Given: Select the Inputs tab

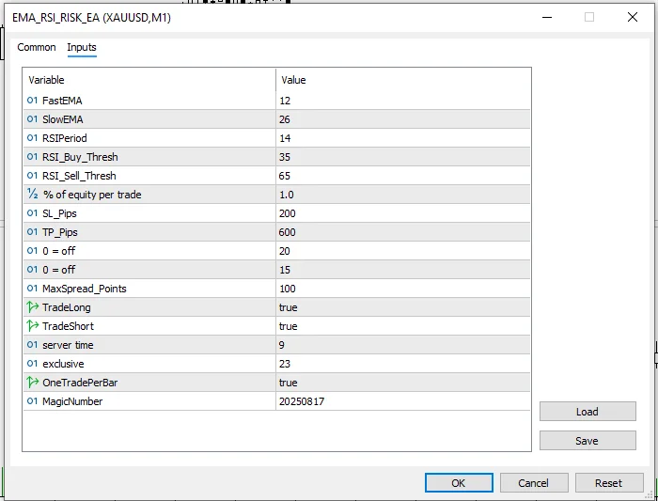Looking at the screenshot, I should 82,47.
